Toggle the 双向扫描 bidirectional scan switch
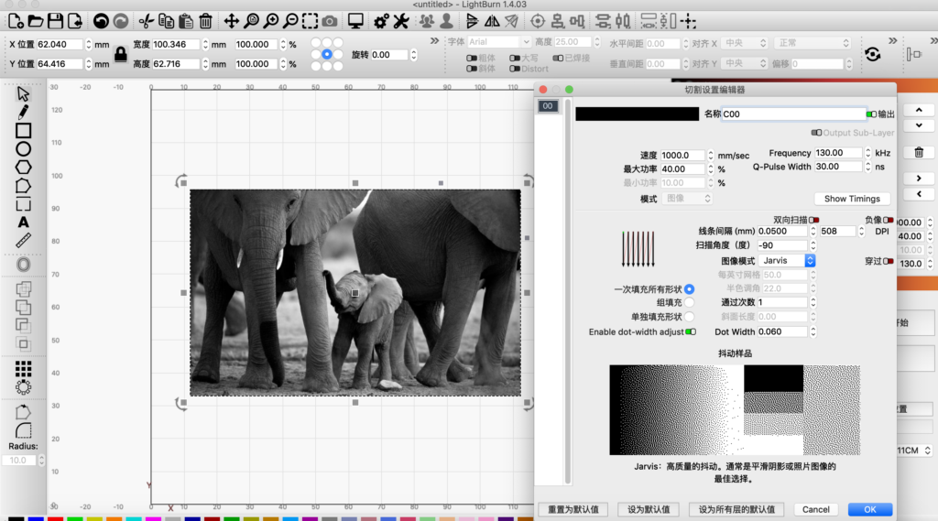This screenshot has width=938, height=521. pyautogui.click(x=814, y=220)
